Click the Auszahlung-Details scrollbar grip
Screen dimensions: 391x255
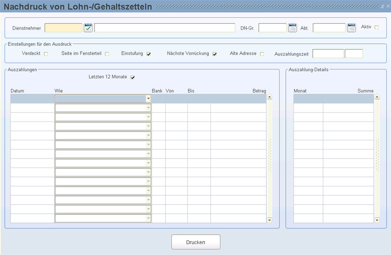tap(377, 155)
